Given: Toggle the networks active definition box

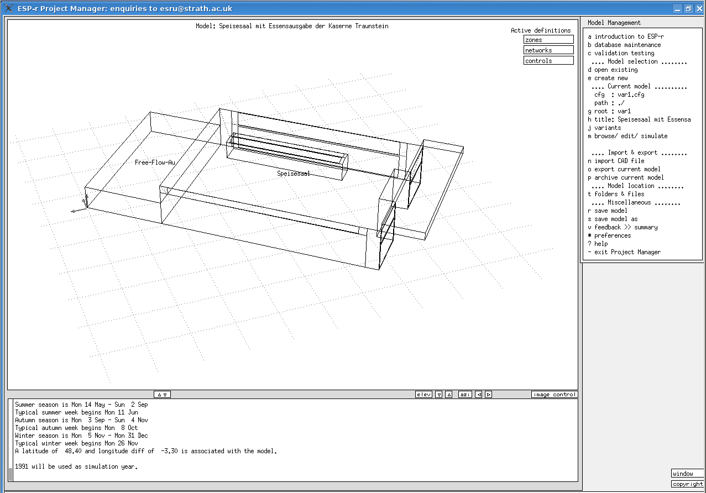Looking at the screenshot, I should [x=548, y=50].
